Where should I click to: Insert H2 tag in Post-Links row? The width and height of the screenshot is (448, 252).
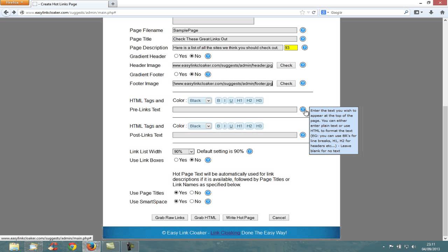[249, 126]
